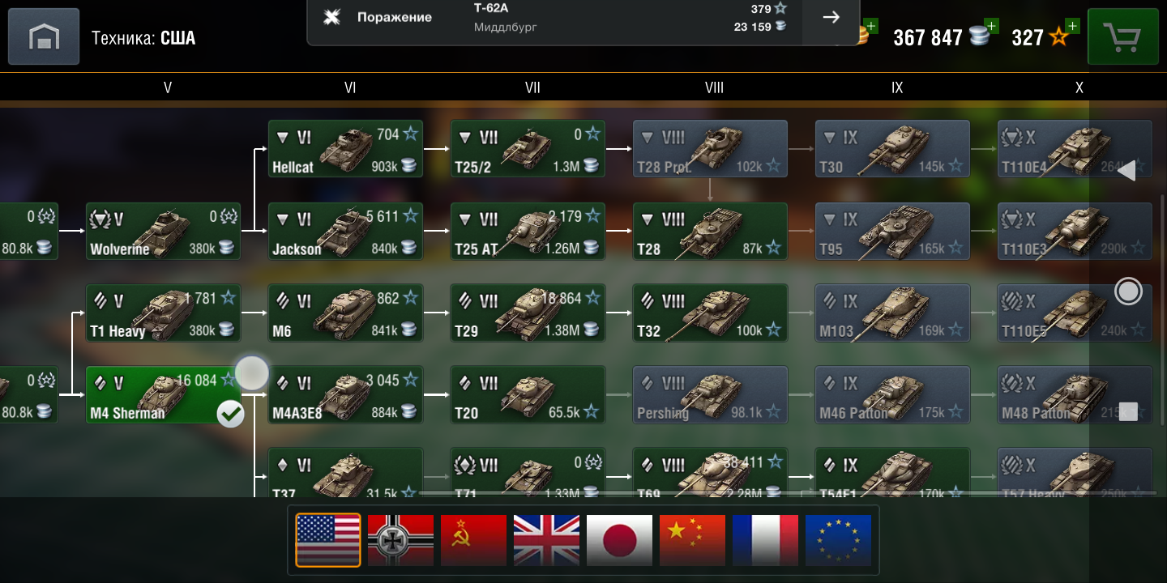
Task: Add free experience with plus icon
Action: click(x=1071, y=26)
